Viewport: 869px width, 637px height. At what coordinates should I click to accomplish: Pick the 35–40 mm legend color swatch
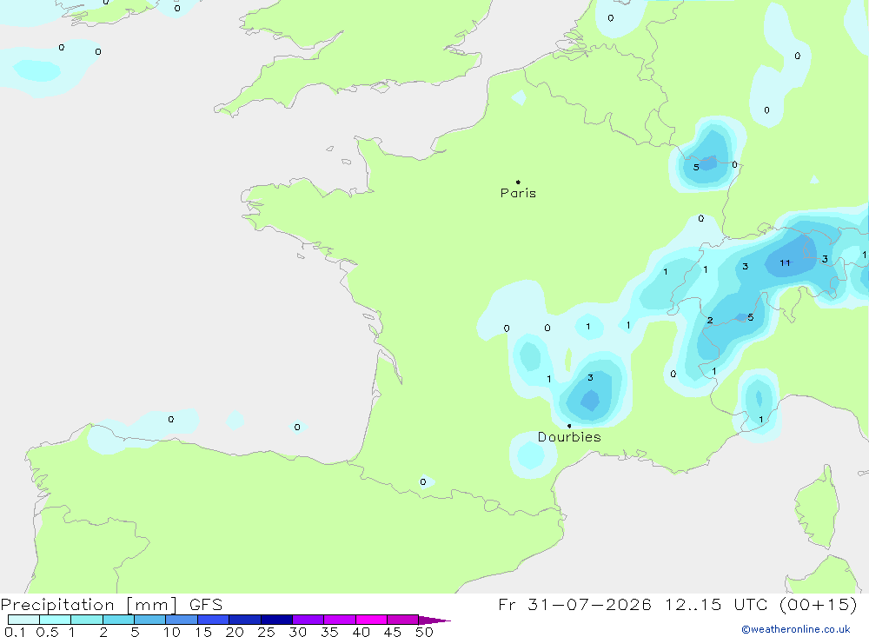340,620
